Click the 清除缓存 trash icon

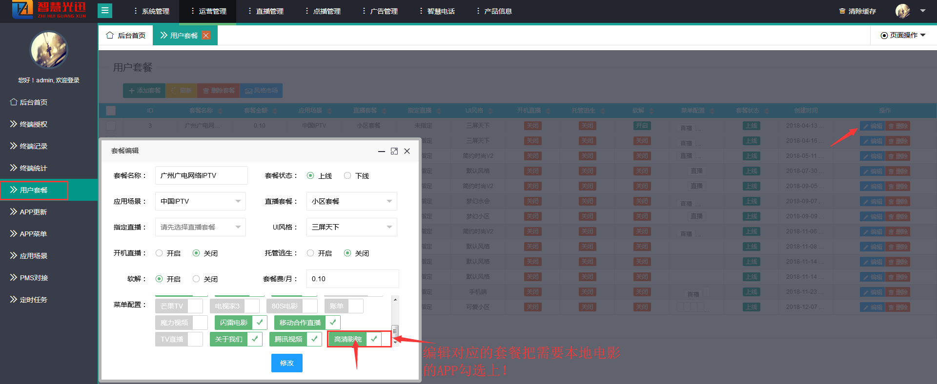pos(842,11)
